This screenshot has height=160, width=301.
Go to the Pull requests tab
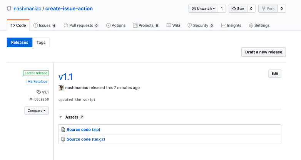point(81,25)
